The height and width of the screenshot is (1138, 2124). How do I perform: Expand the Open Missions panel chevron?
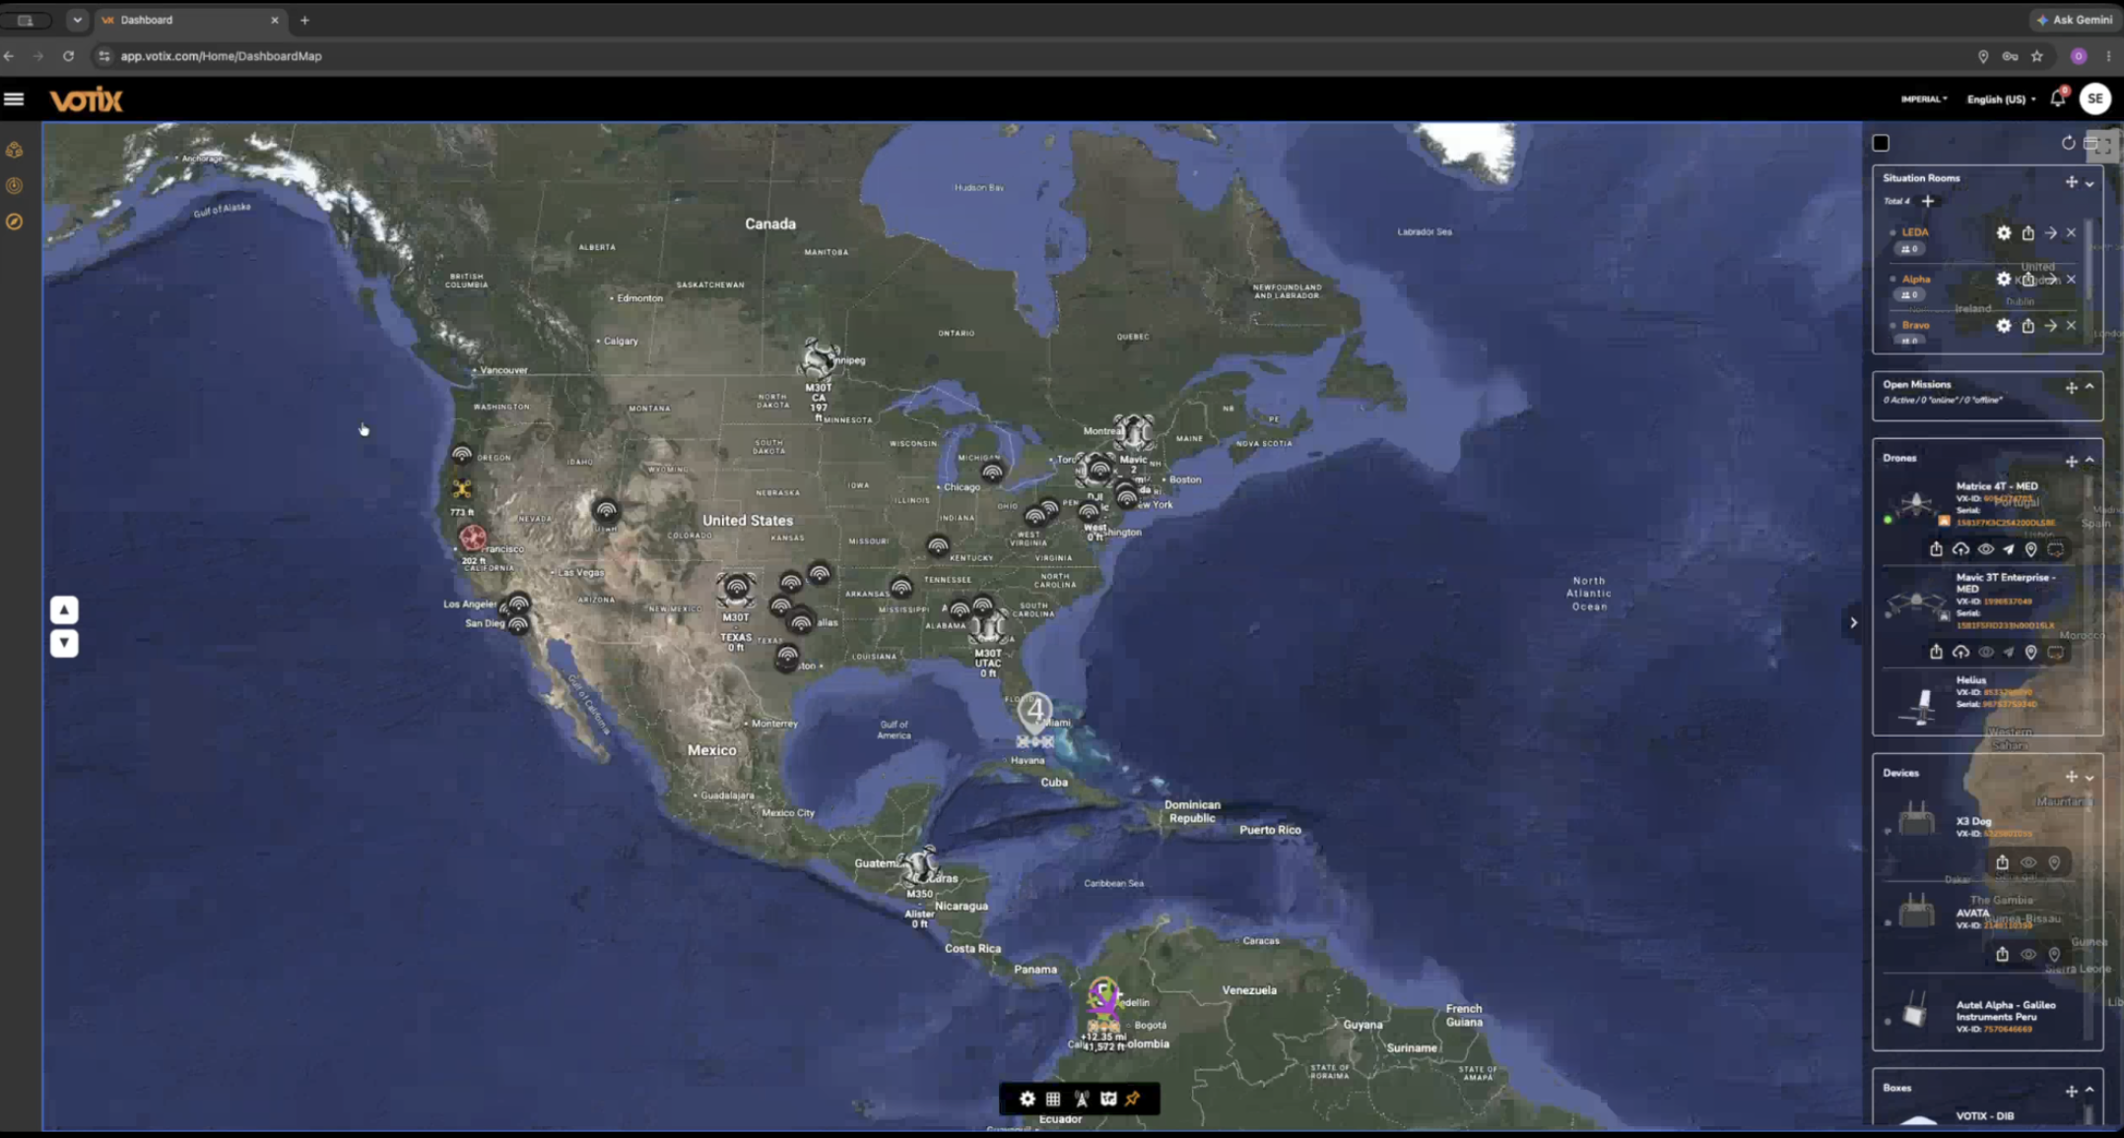pos(2090,387)
